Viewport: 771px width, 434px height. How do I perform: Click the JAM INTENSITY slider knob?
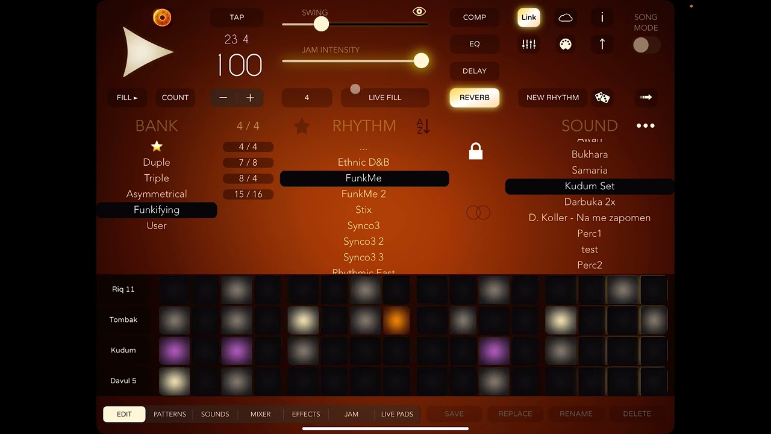coord(421,60)
